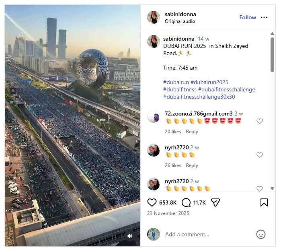Image resolution: width=281 pixels, height=252 pixels.
Task: Open the #dubairun2025 hashtag
Action: pos(209,82)
